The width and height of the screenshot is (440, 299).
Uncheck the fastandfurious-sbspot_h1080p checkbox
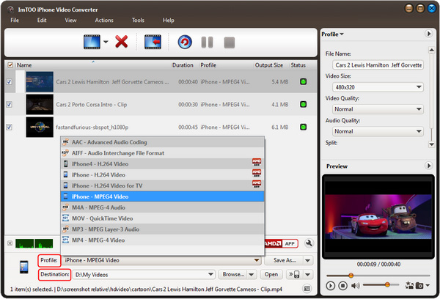[x=9, y=127]
